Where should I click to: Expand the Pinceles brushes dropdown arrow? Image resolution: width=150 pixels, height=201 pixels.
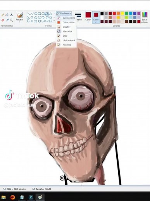(20, 22)
